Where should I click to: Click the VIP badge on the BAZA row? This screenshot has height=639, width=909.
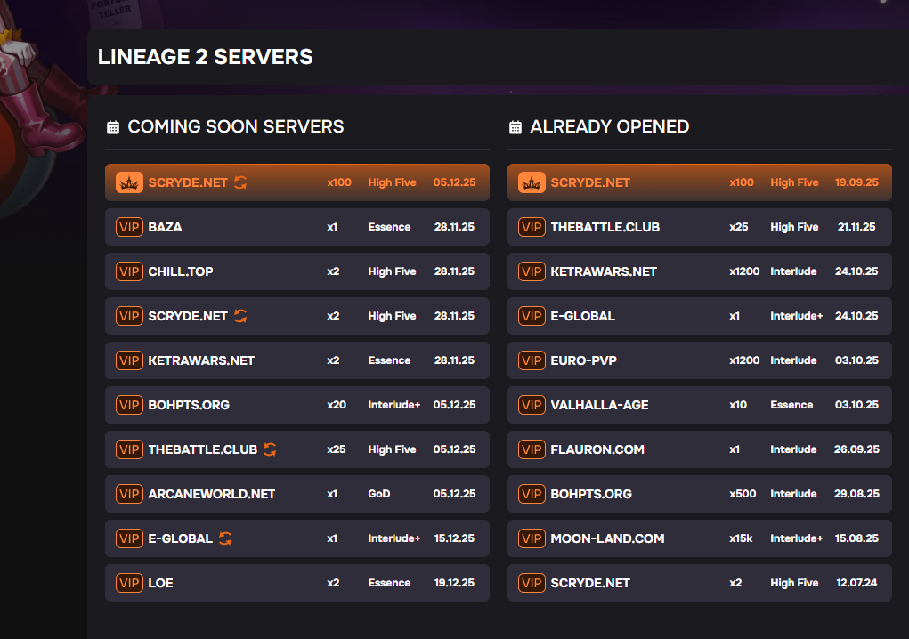click(x=129, y=227)
